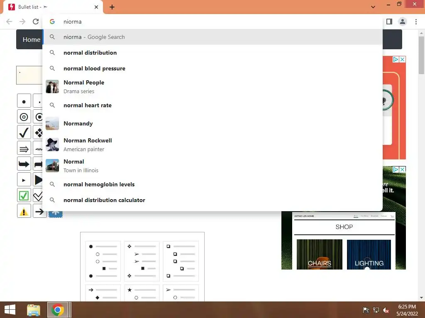This screenshot has width=425, height=318.
Task: Copy the solid round bullet symbol
Action: (x=24, y=101)
